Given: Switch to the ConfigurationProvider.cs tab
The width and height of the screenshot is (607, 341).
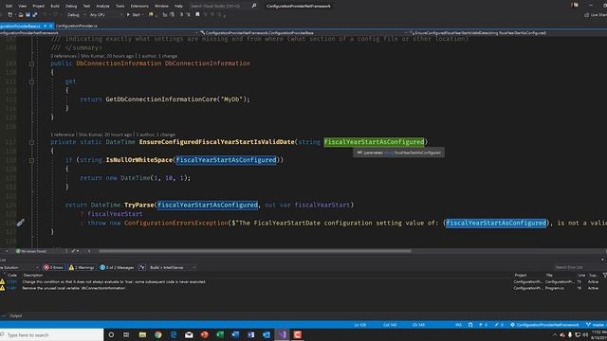Looking at the screenshot, I should point(77,26).
